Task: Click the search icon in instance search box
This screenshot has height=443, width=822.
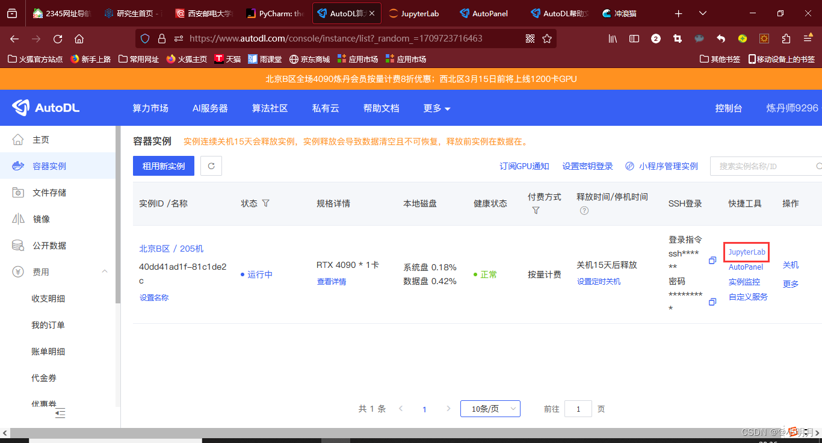Action: 818,166
